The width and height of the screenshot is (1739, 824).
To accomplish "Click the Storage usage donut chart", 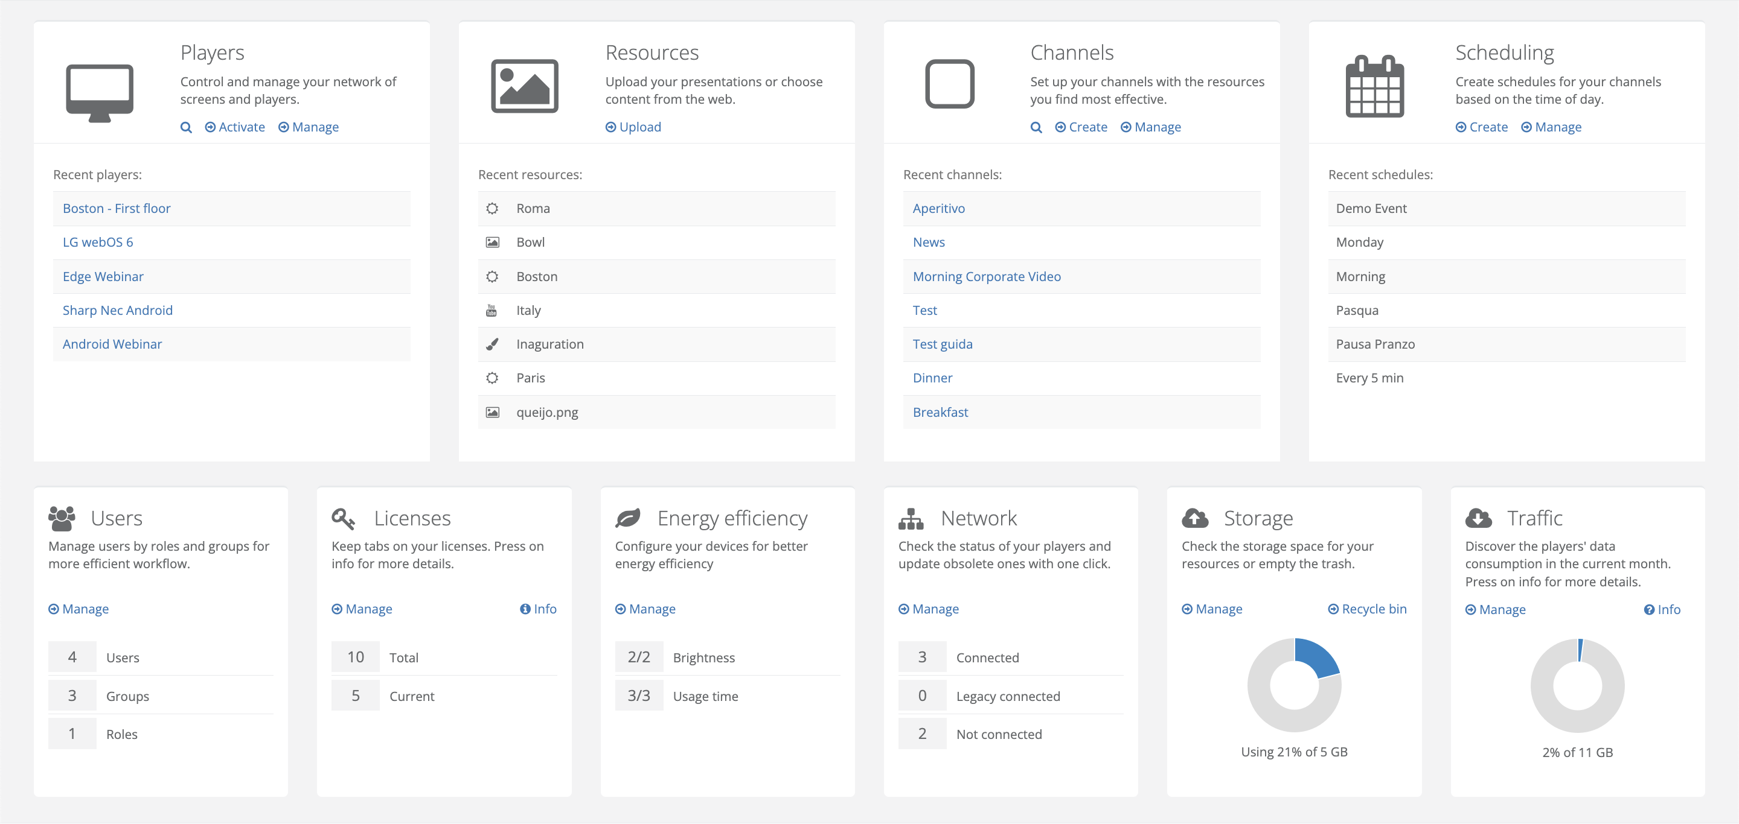I will click(1293, 685).
